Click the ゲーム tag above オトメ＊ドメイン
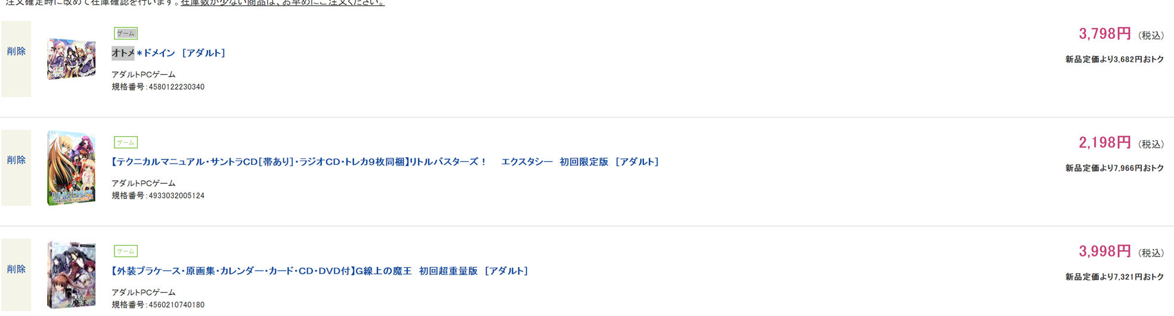Screen dimensions: 1174x316 click(x=126, y=33)
